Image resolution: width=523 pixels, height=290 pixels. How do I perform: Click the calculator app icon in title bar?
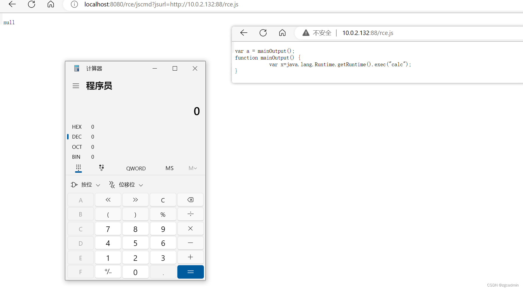click(77, 68)
